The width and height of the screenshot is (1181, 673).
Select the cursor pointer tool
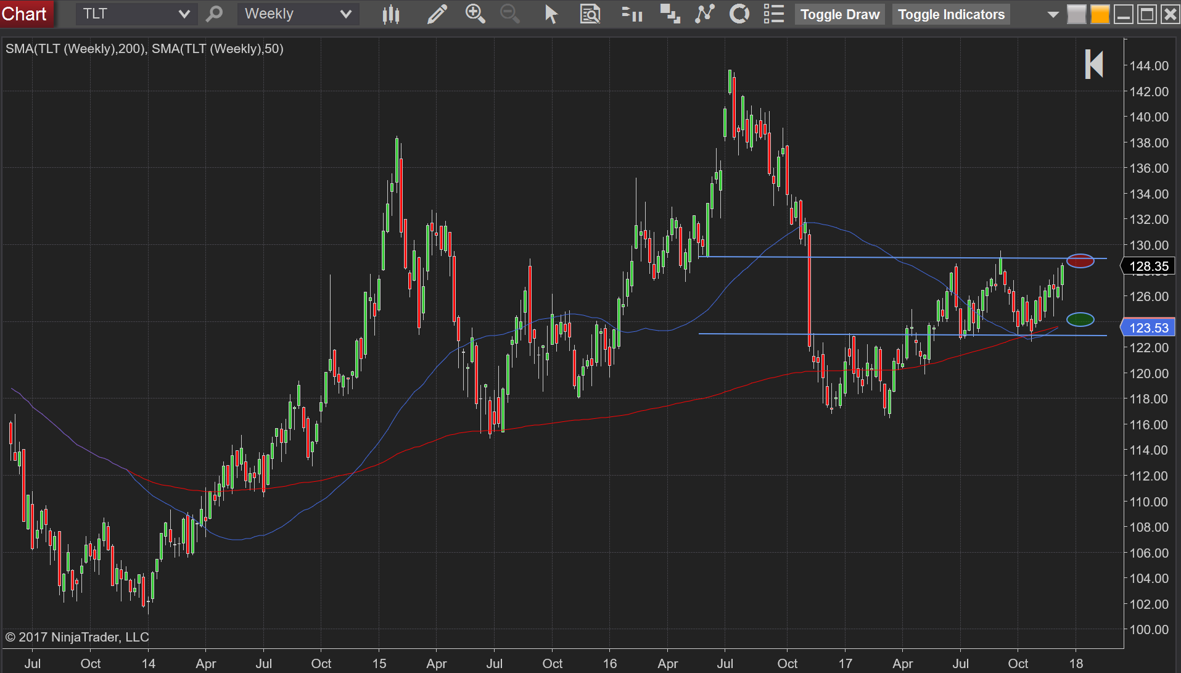(551, 14)
